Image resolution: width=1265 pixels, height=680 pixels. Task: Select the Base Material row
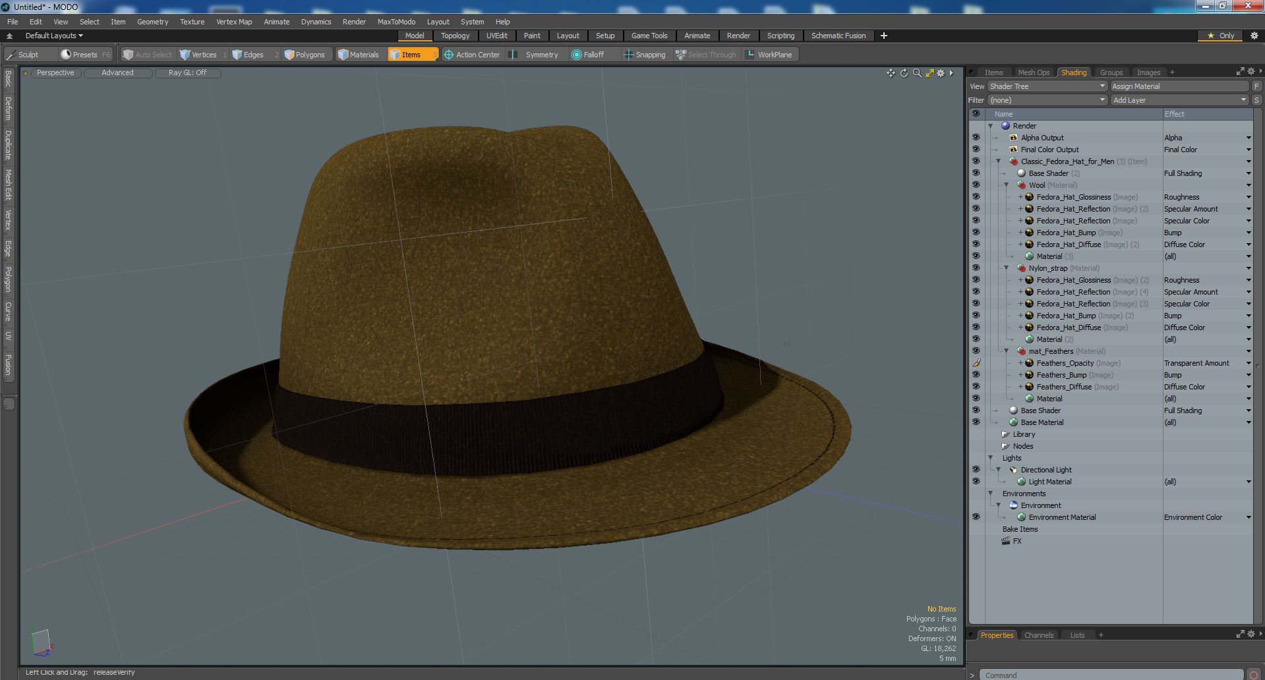[x=1111, y=422]
